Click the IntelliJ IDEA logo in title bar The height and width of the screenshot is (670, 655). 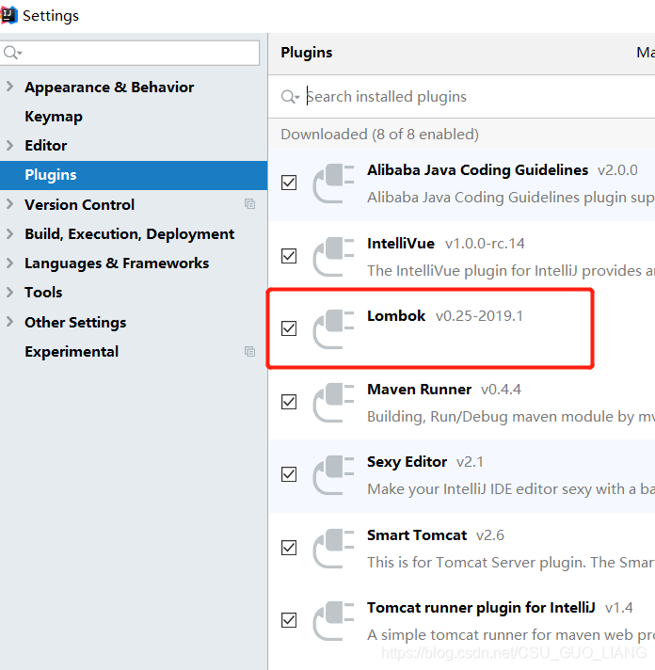(8, 15)
